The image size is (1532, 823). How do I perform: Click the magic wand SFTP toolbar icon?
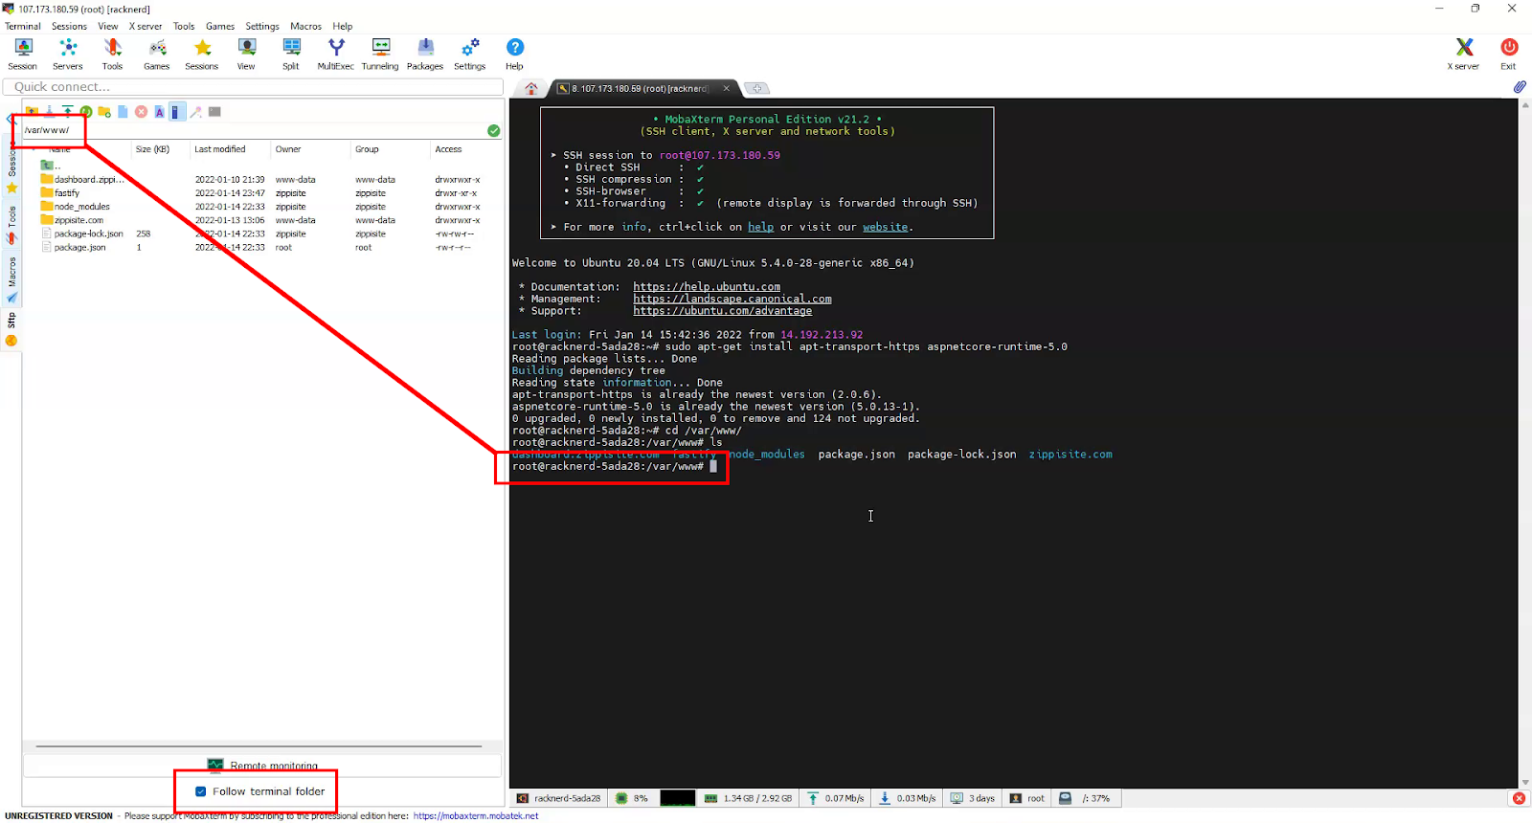196,112
